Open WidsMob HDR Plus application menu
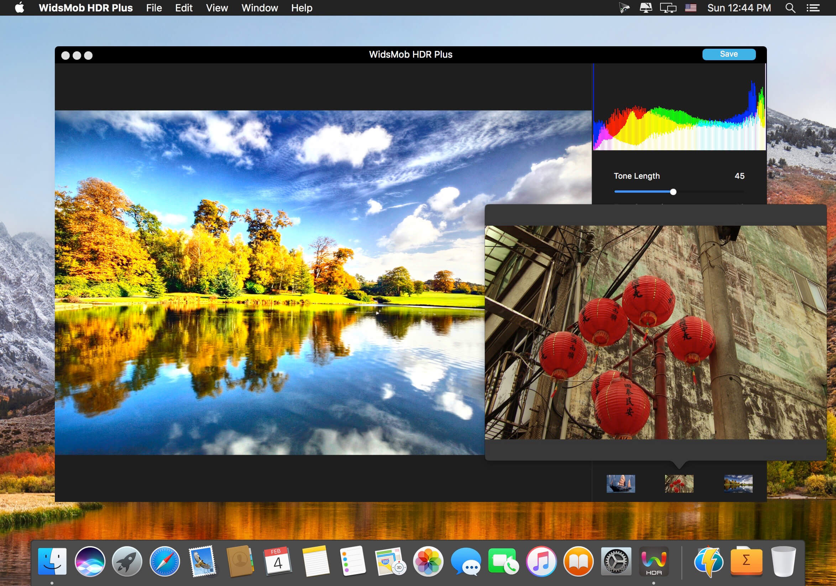 pyautogui.click(x=85, y=8)
